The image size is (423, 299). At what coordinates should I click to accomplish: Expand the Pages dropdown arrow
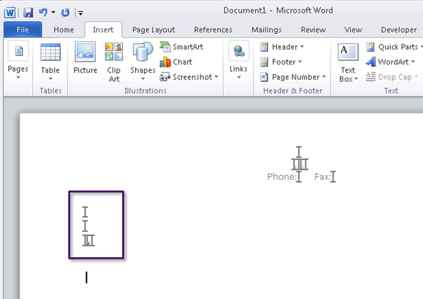[18, 78]
